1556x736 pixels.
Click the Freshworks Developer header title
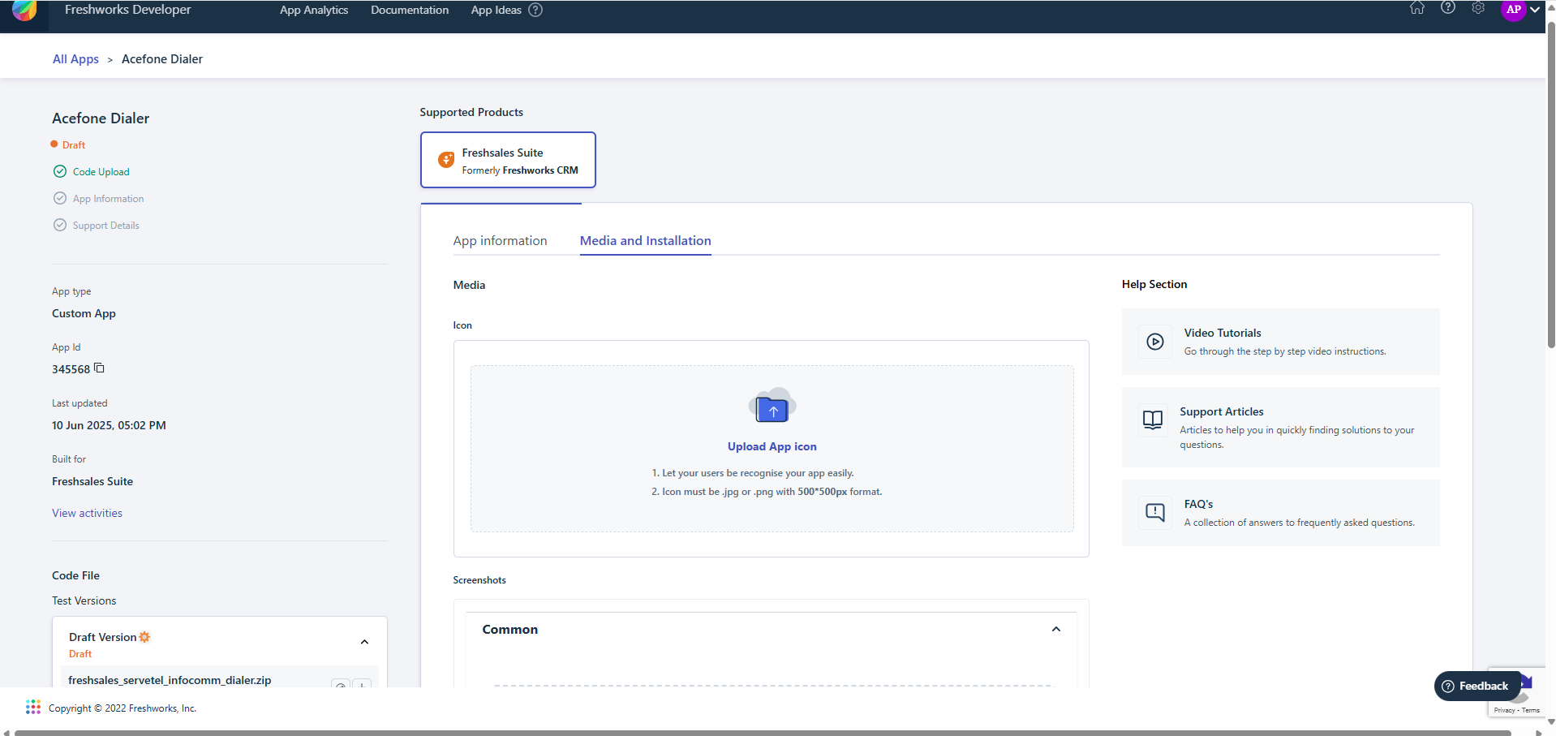(128, 10)
